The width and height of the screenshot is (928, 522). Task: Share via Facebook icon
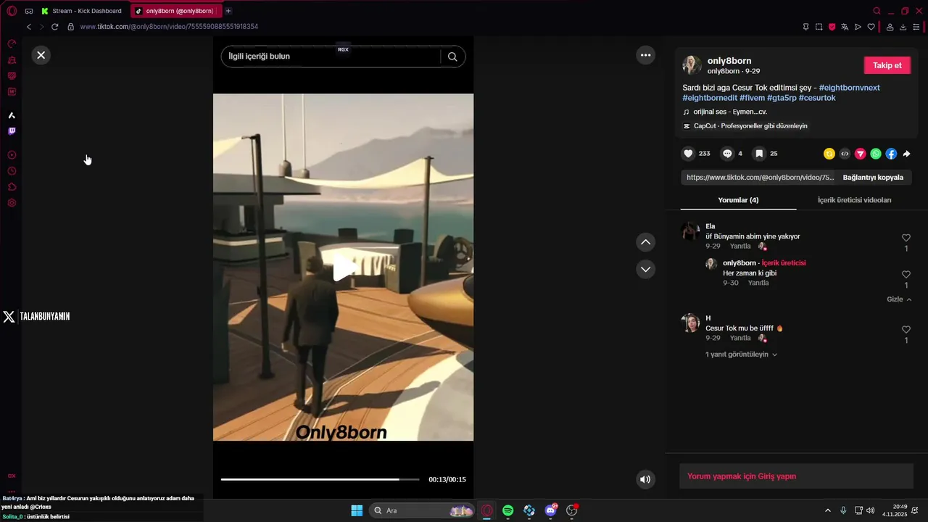click(x=891, y=154)
